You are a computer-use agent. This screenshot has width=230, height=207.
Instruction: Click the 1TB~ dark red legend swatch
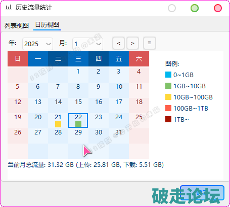pyautogui.click(x=168, y=119)
